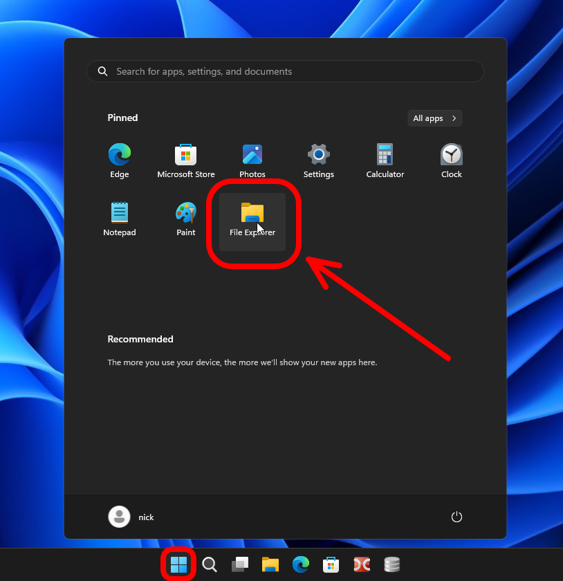Screen dimensions: 563x581
Task: Open the Settings app
Action: (319, 161)
